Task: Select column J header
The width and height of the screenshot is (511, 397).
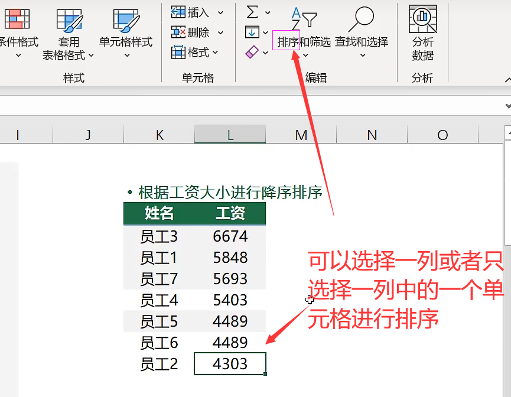Action: coord(88,135)
